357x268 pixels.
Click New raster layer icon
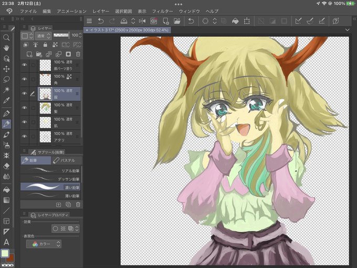[29, 54]
